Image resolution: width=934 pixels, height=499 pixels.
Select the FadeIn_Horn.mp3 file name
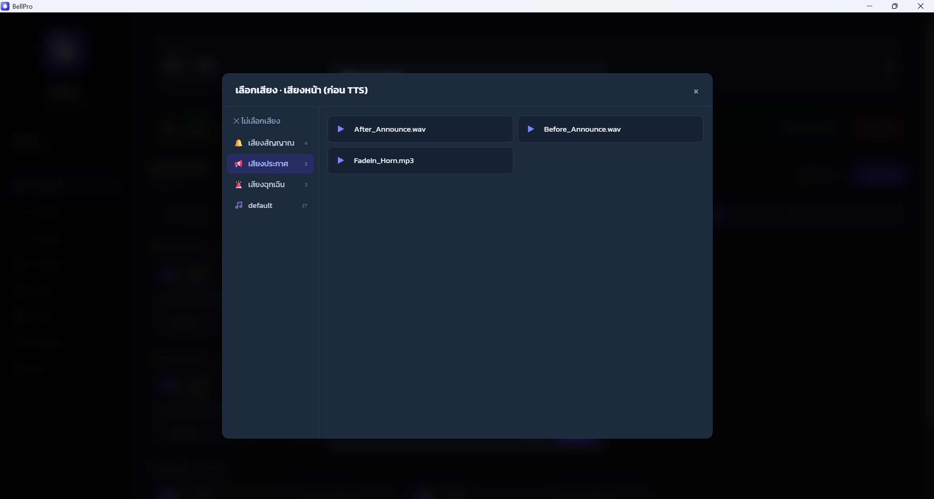click(x=383, y=160)
